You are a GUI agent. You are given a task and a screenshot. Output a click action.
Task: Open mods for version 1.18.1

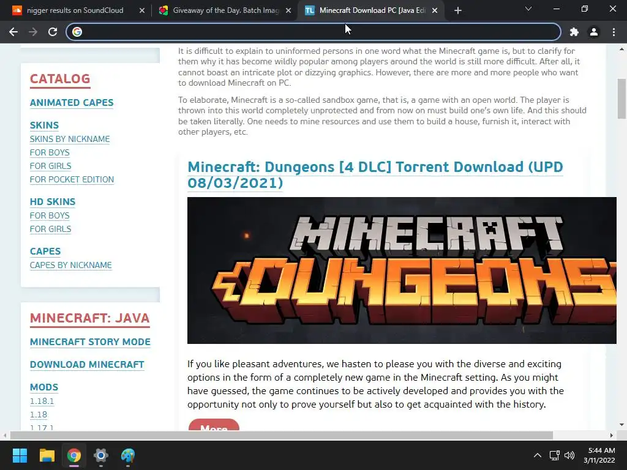pos(42,401)
